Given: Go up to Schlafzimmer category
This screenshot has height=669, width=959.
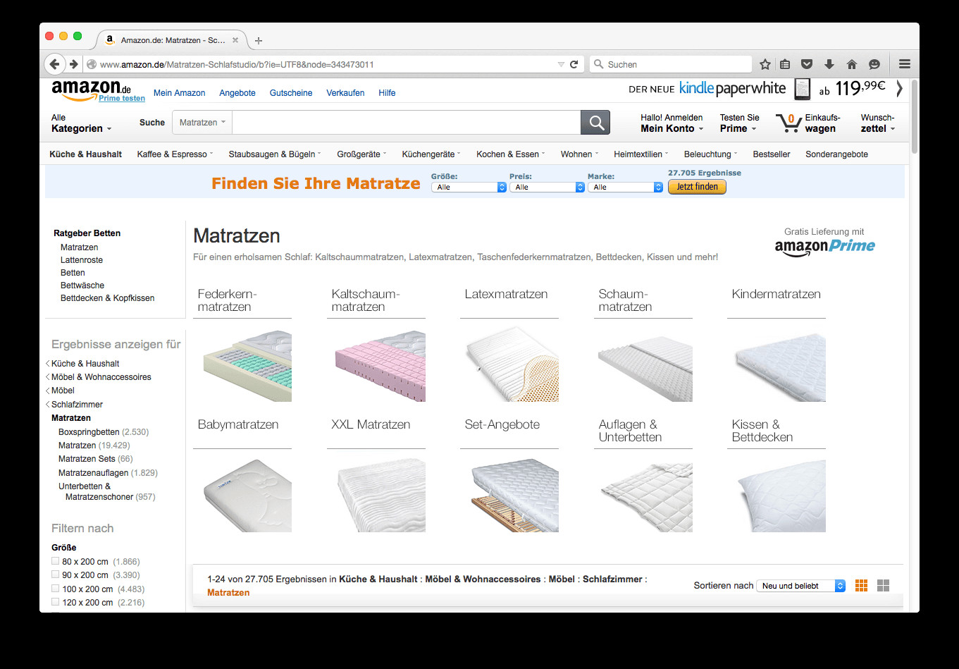Looking at the screenshot, I should (x=77, y=405).
